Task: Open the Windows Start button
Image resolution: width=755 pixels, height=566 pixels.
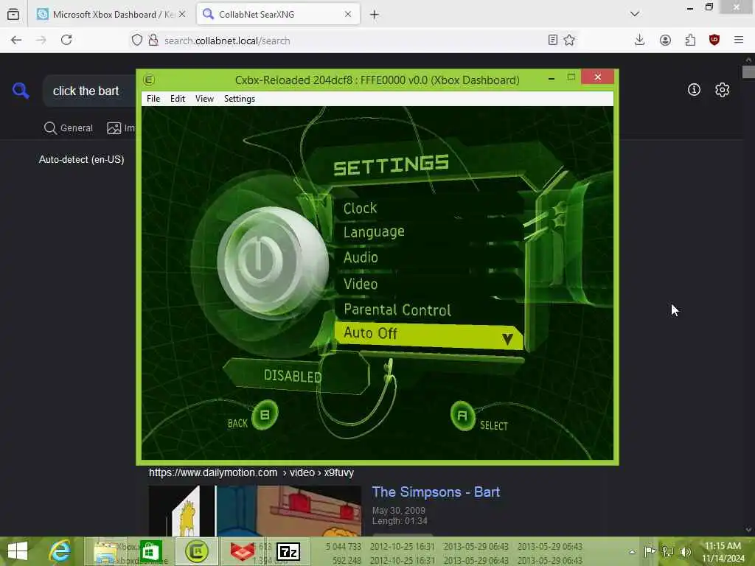Action: (18, 551)
